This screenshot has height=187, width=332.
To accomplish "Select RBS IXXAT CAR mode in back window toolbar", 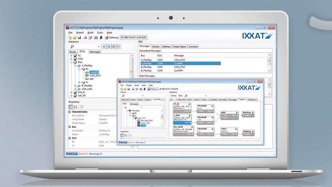I will point(133,37).
